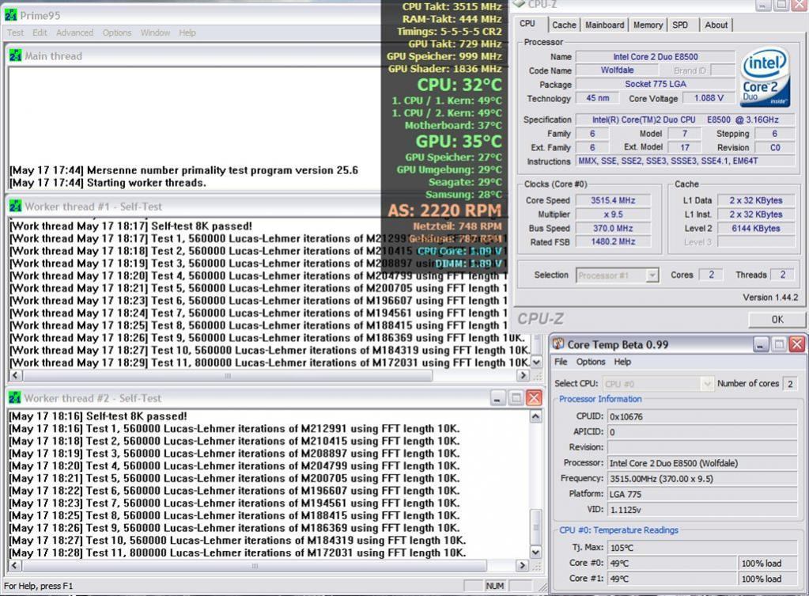Minimize the Worker thread #2 window
Image resolution: width=809 pixels, height=596 pixels.
tap(497, 398)
